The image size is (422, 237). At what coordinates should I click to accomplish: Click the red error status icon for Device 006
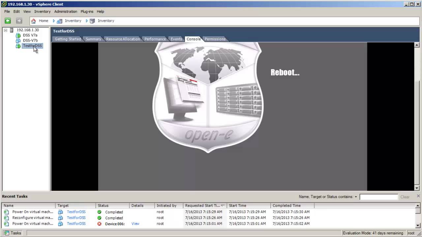pyautogui.click(x=99, y=224)
